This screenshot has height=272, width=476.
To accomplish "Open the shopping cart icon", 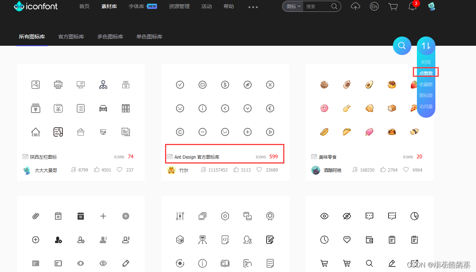I will [393, 6].
